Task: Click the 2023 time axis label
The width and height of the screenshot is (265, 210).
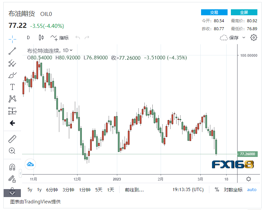Action: 117,179
